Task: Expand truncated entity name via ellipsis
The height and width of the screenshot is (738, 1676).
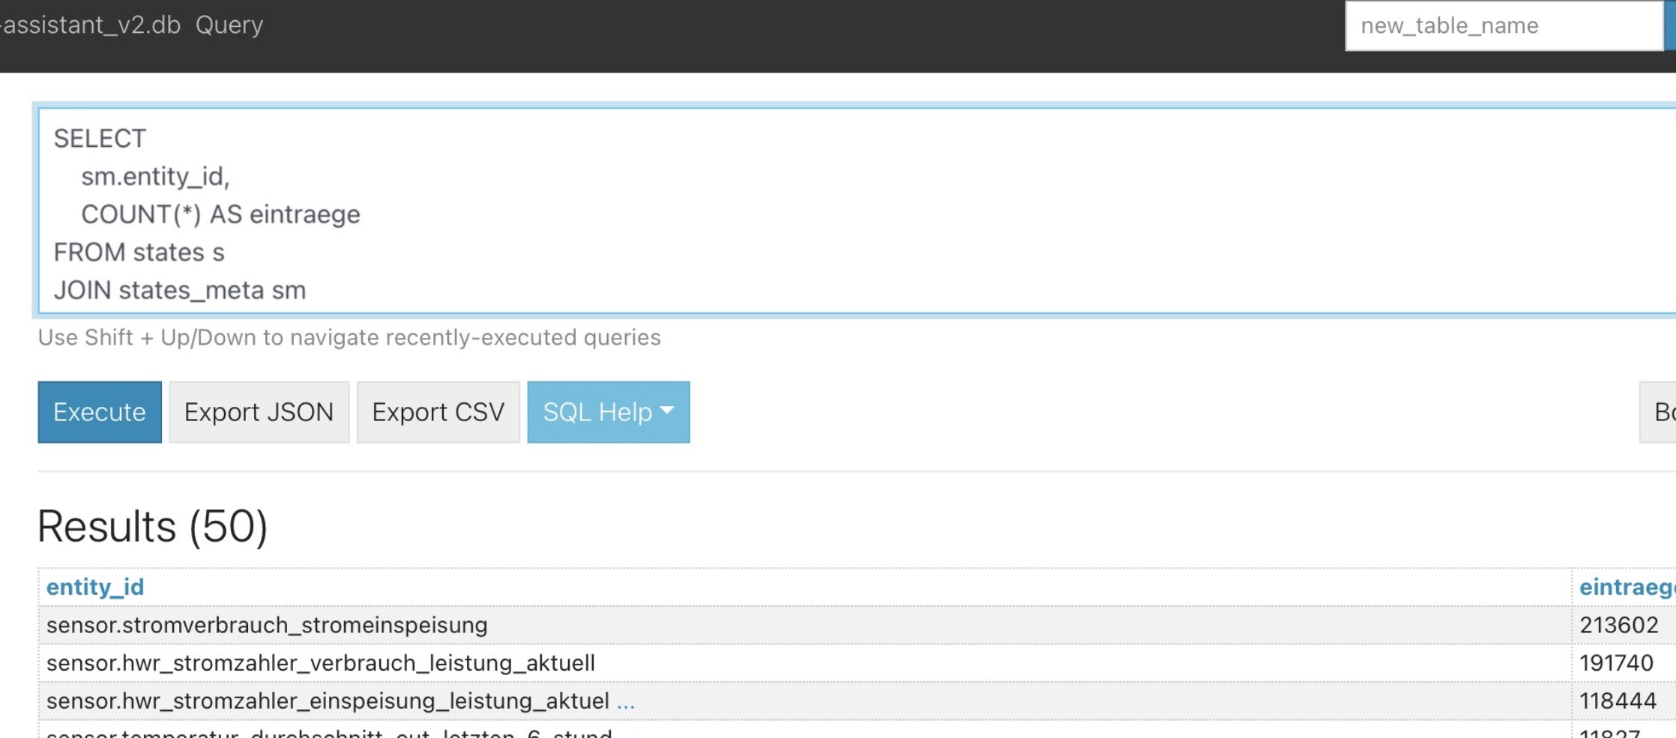Action: (626, 701)
